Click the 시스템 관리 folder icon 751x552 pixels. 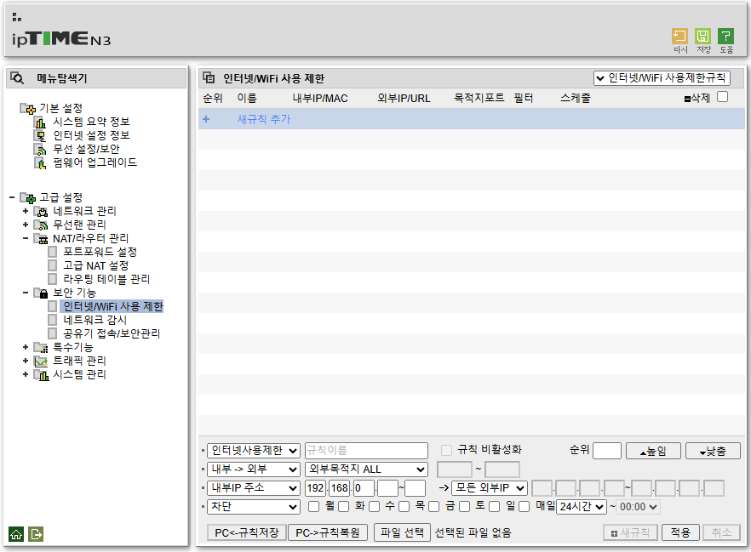tap(41, 374)
